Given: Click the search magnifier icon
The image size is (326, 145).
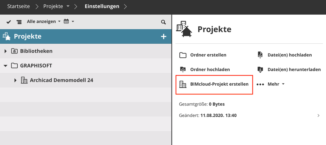Looking at the screenshot, I should click(163, 22).
